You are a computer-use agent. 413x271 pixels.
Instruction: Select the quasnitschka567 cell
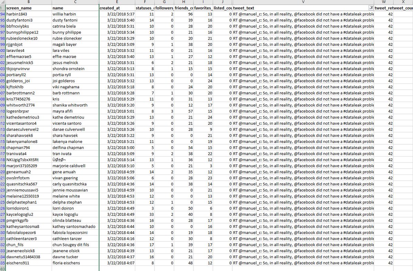[x=29, y=184]
